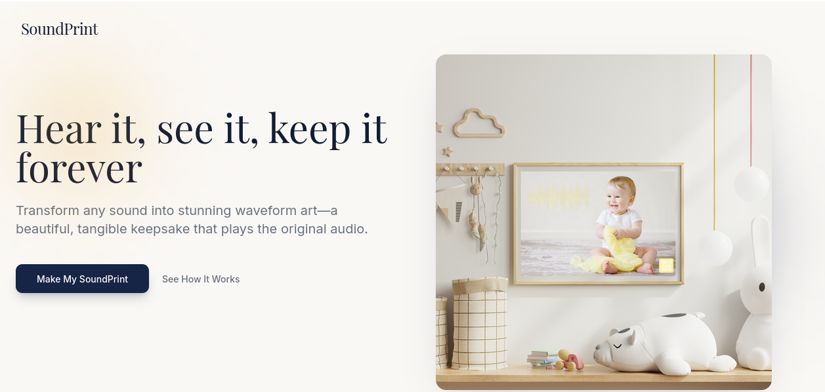Open the See How It Works link

coord(201,279)
